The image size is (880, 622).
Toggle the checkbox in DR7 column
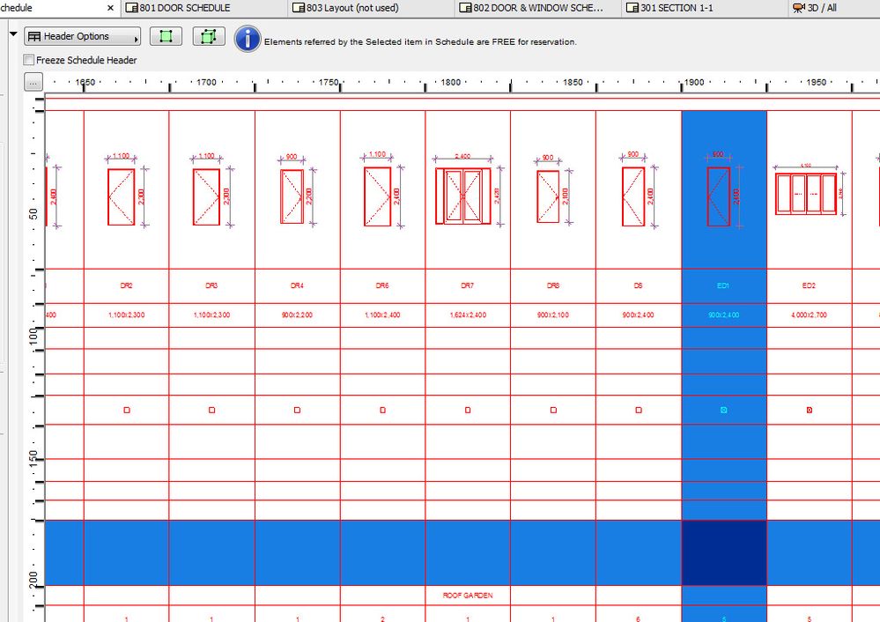468,410
